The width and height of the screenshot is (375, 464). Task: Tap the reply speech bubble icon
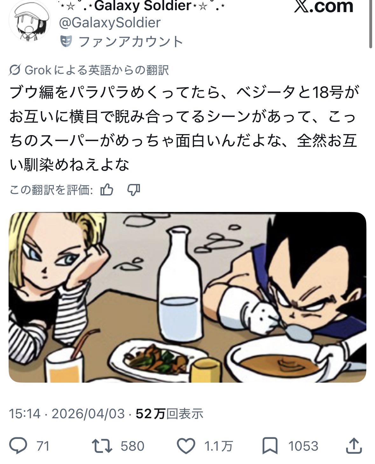(x=18, y=446)
